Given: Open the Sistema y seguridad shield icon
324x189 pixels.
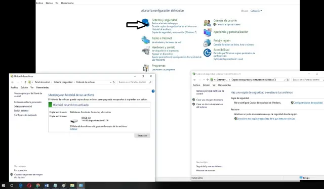Looking at the screenshot, I should 145,23.
